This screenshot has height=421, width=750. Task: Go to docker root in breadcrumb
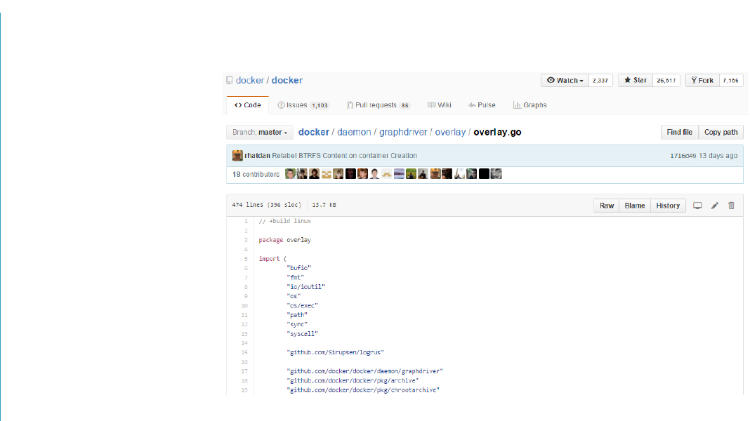[314, 133]
